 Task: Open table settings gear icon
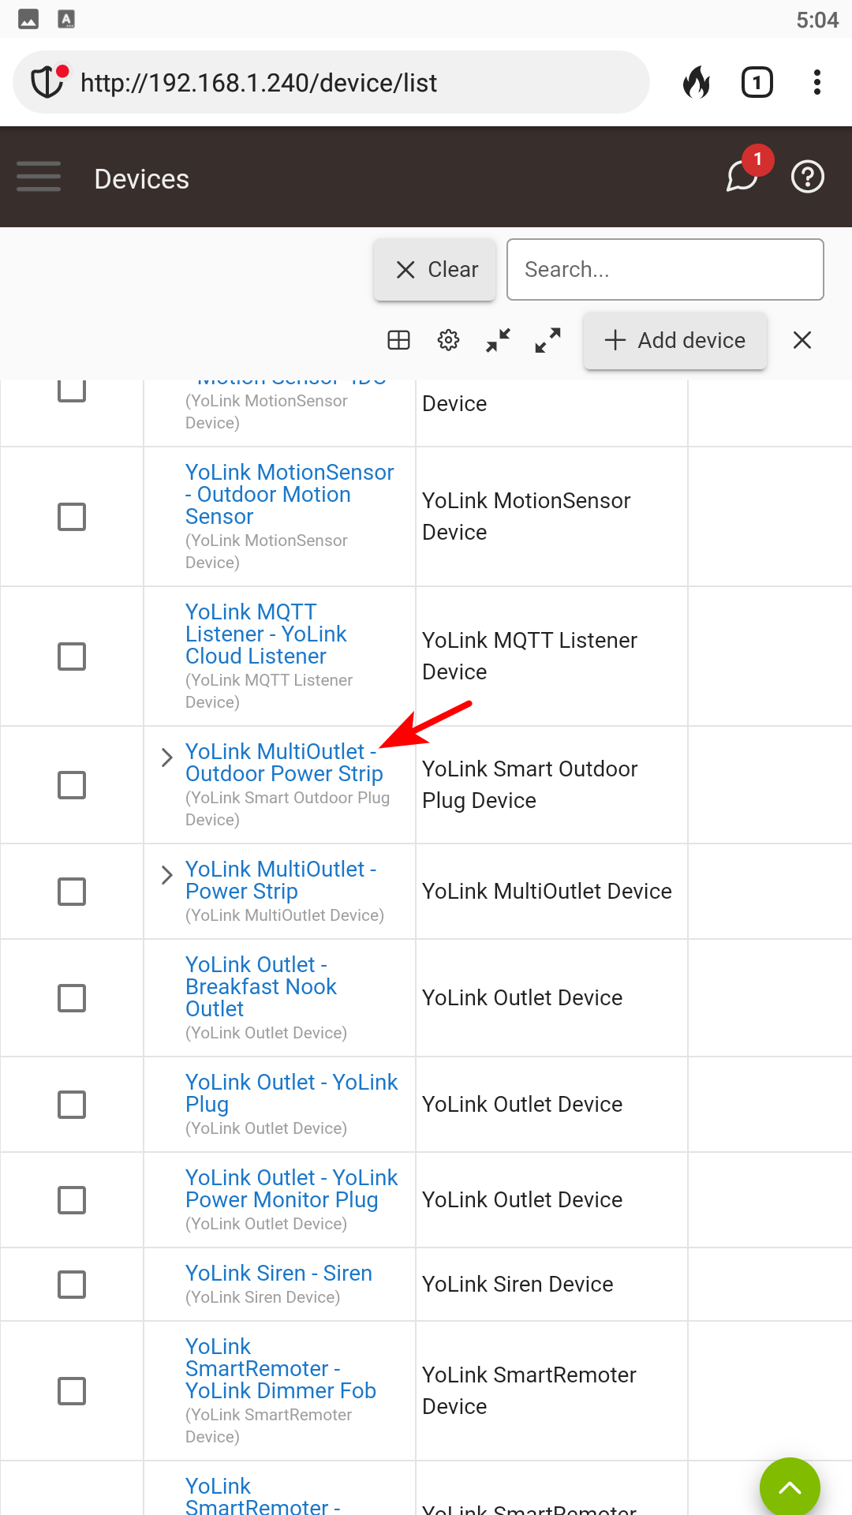coord(448,340)
